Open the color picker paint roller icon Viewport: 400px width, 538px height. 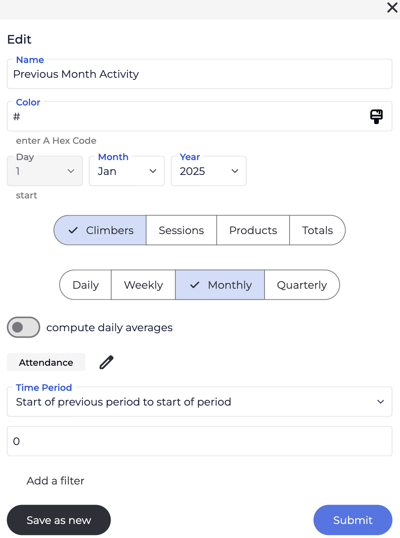[x=376, y=116]
